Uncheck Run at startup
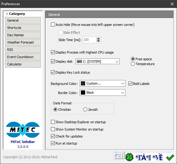 click(x=53, y=143)
